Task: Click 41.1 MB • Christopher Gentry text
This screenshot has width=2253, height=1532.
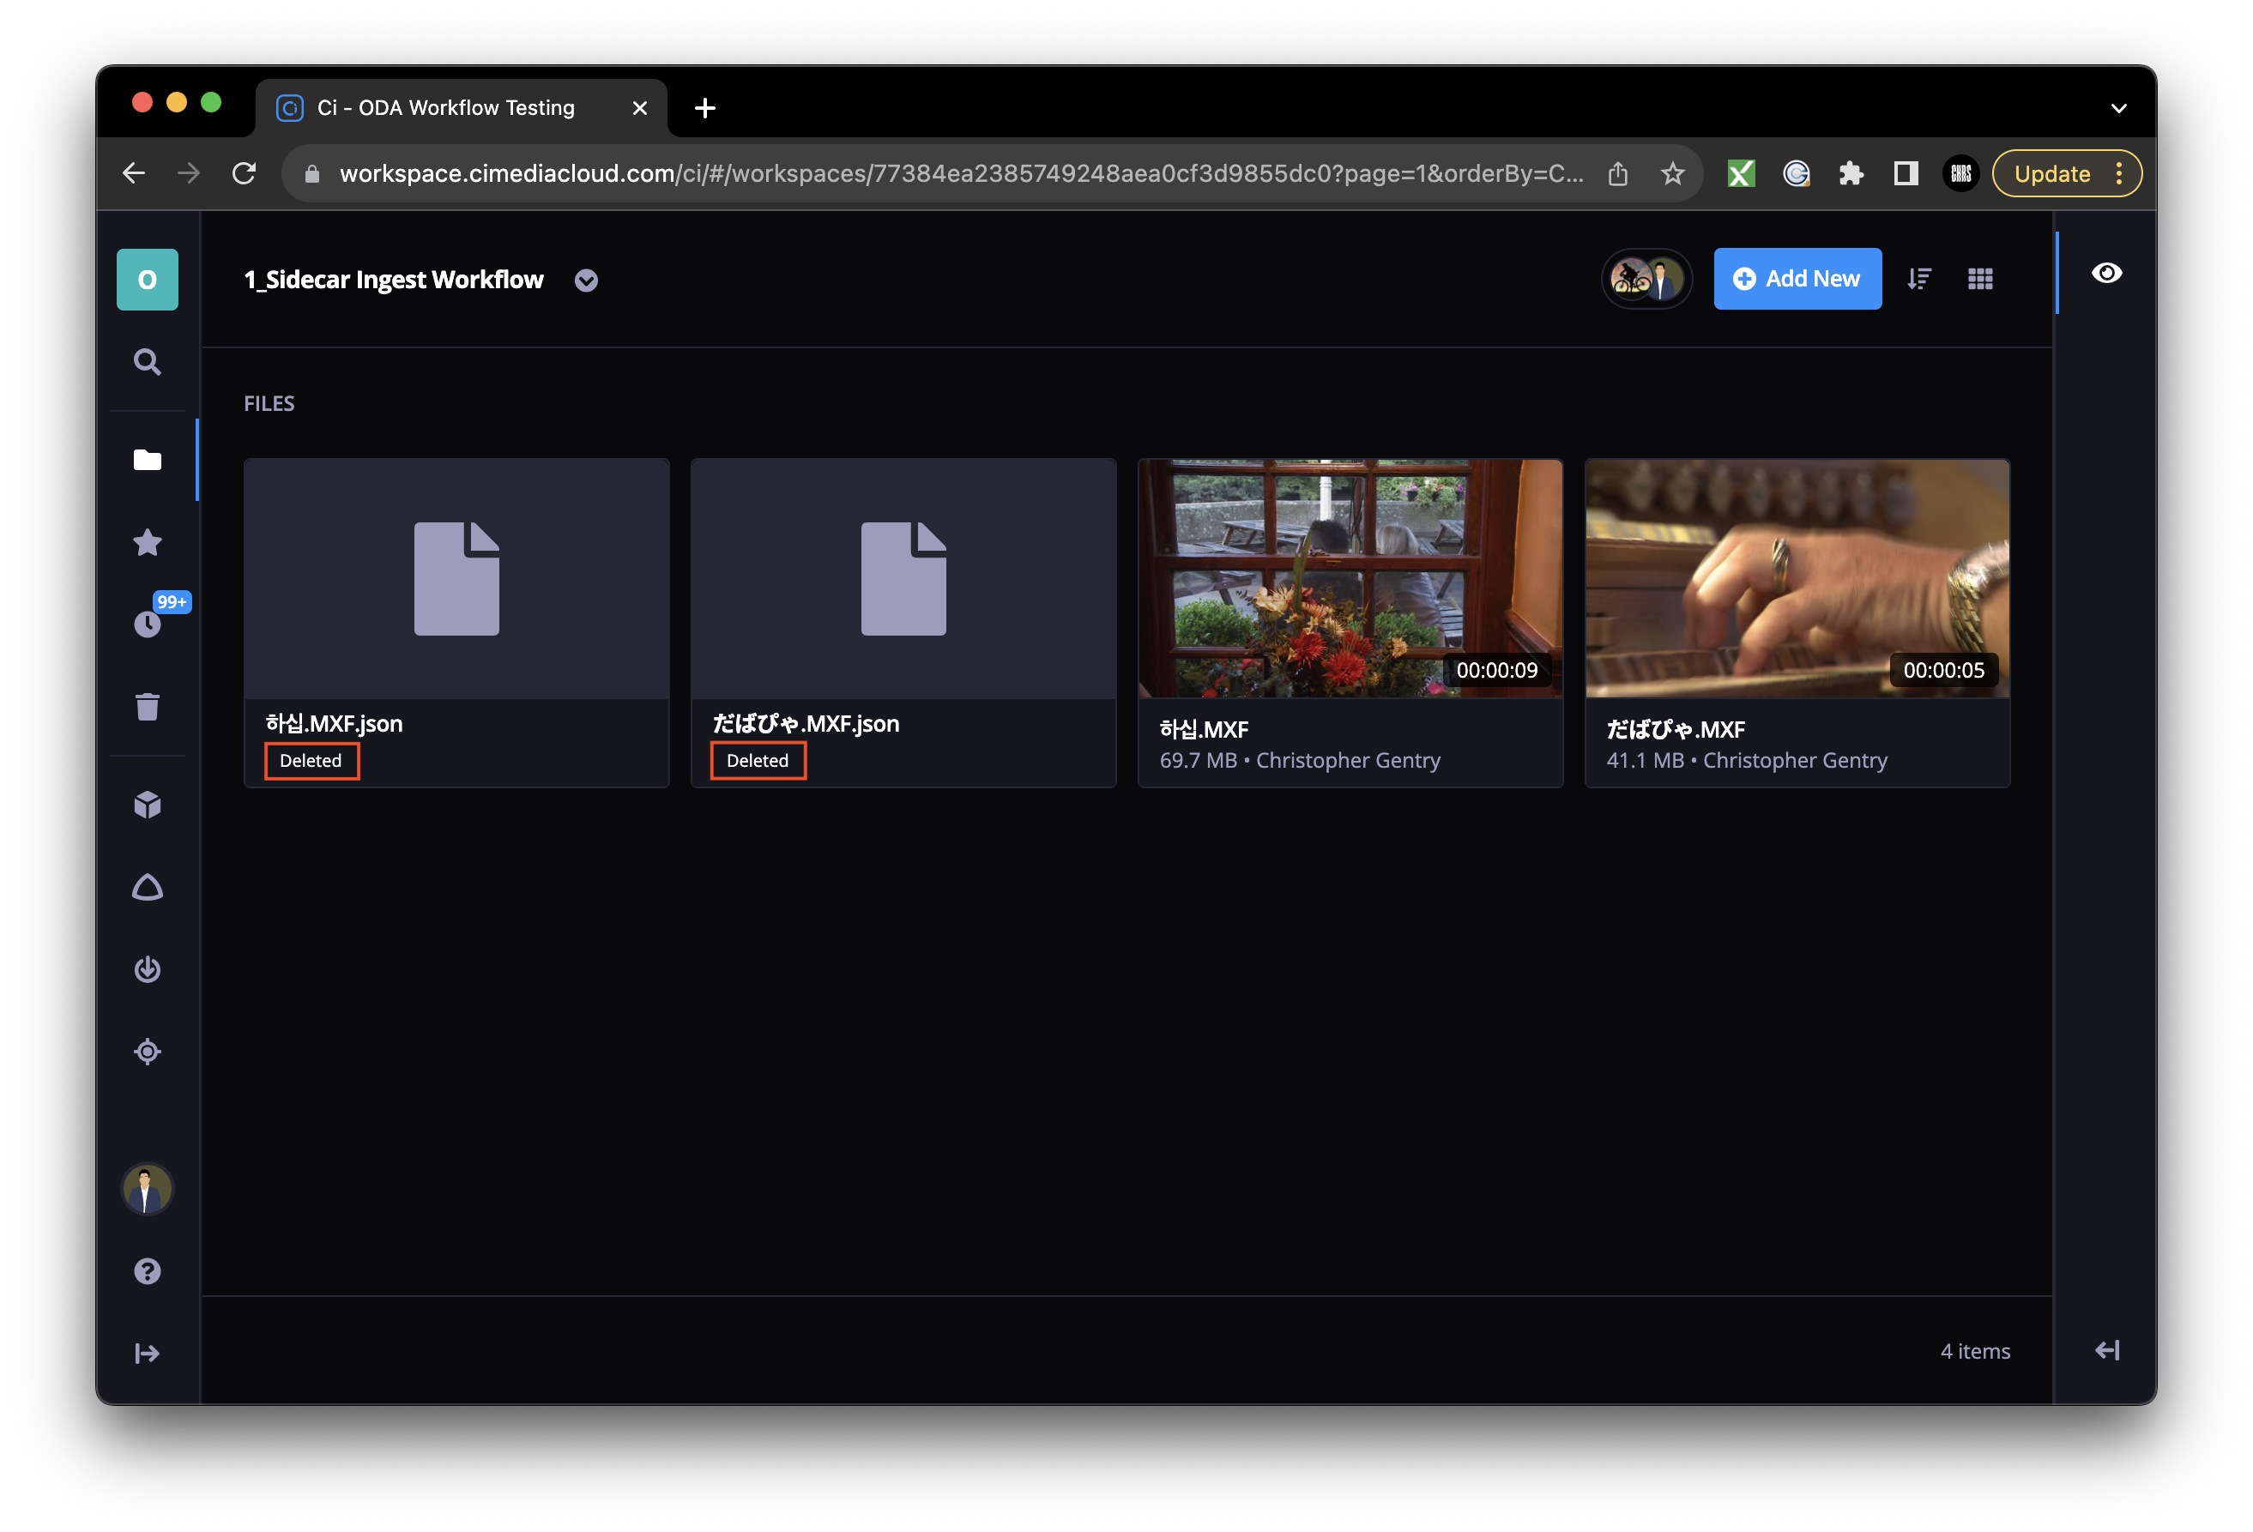Action: (x=1747, y=761)
